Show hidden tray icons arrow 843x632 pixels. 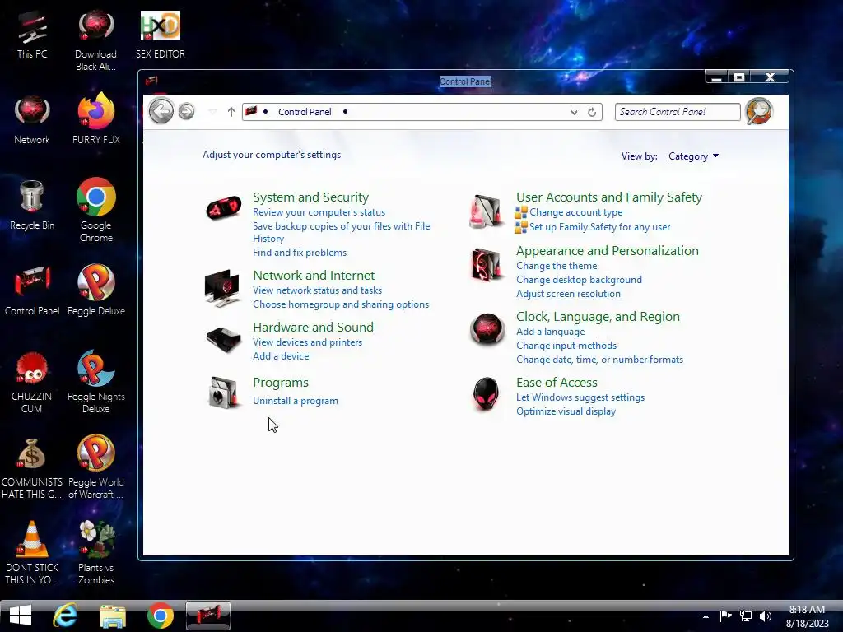[x=706, y=616]
